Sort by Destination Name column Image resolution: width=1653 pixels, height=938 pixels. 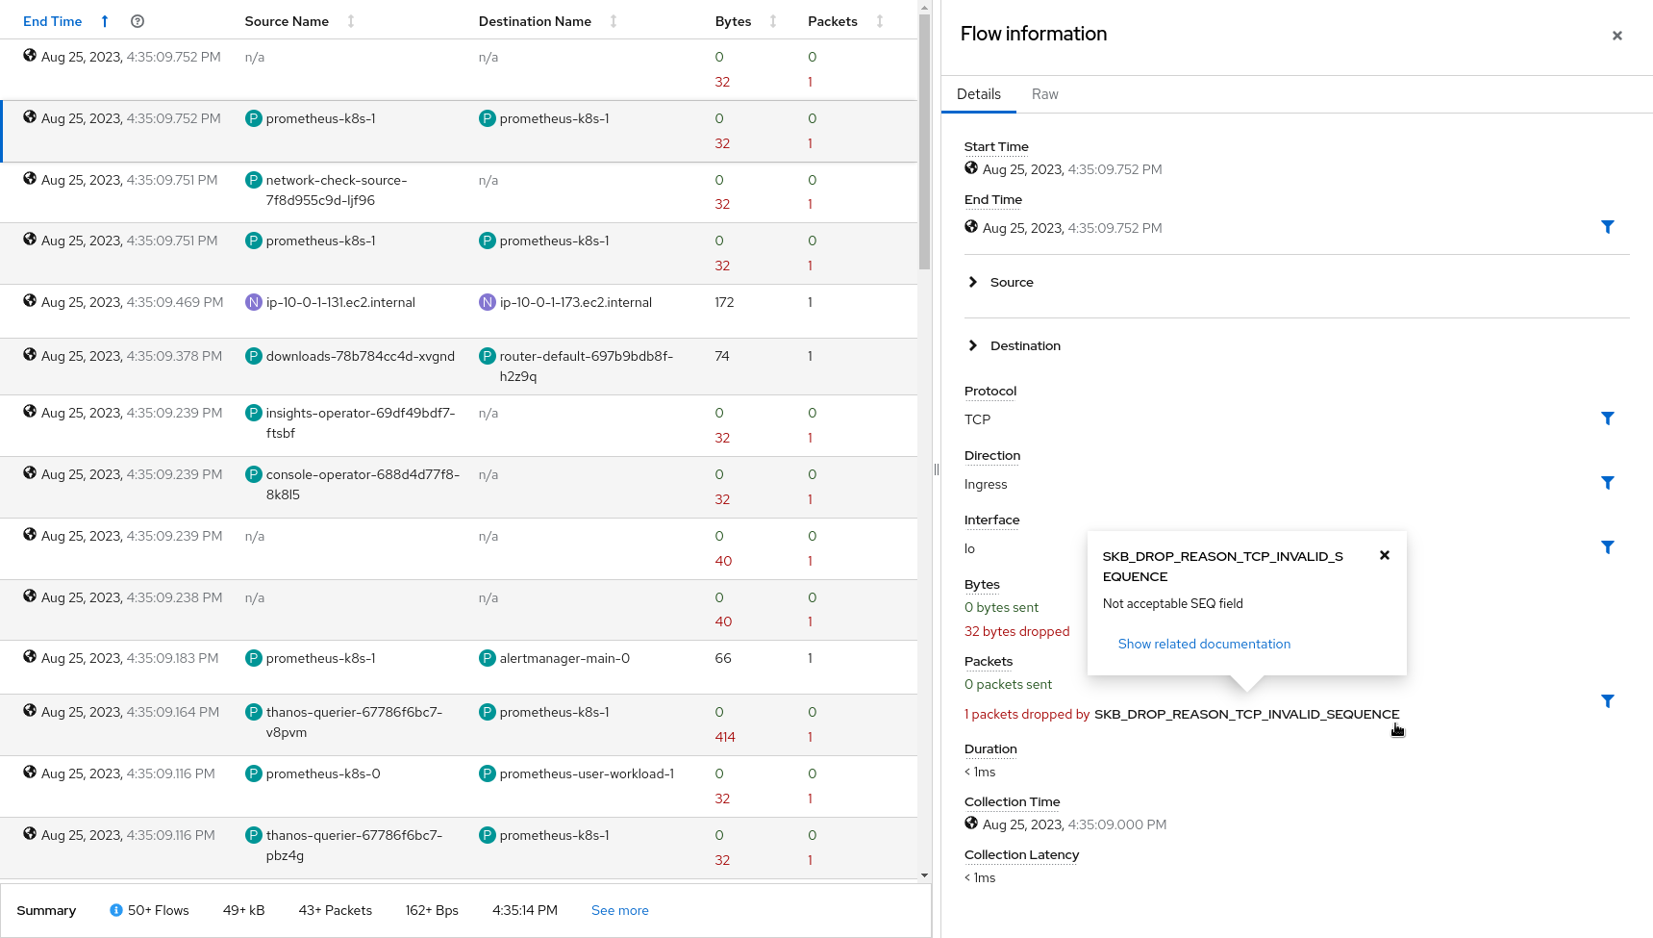tap(535, 21)
